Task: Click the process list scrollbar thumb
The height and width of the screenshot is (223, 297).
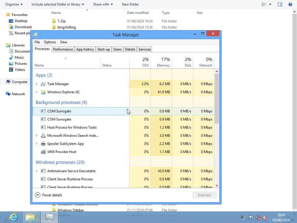Action: pos(217,99)
